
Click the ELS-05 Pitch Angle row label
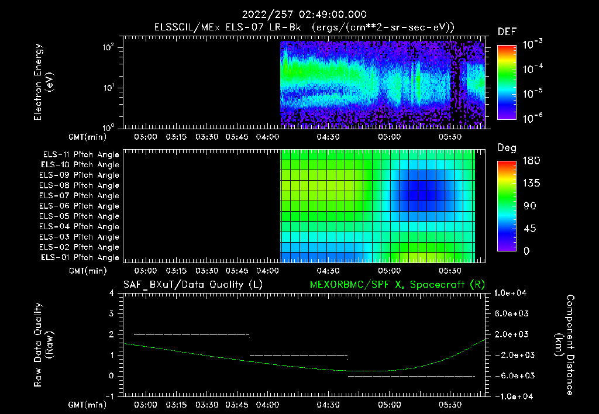click(79, 216)
